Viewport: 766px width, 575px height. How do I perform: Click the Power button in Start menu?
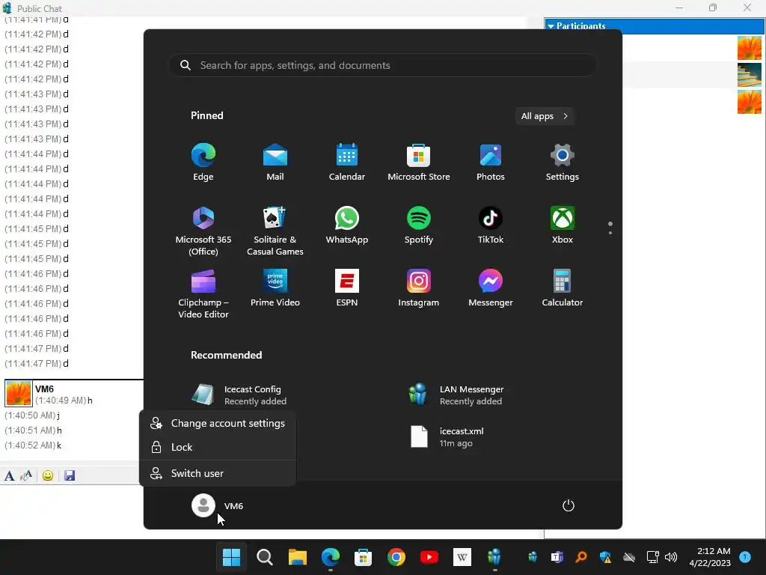(569, 505)
